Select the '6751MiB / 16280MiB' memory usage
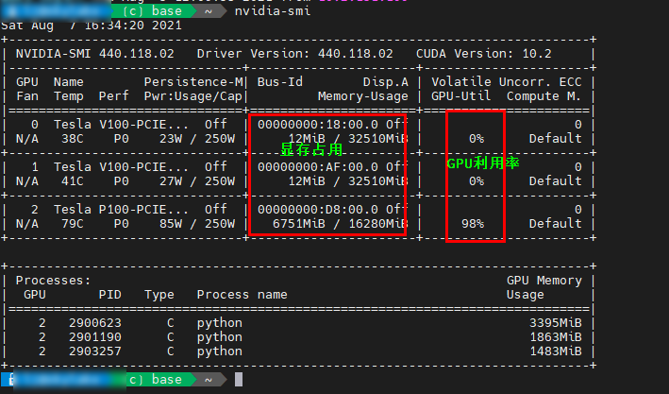The image size is (669, 394). tap(341, 224)
